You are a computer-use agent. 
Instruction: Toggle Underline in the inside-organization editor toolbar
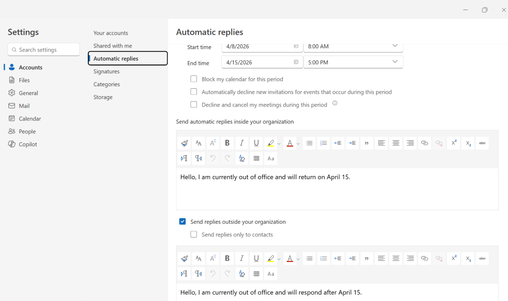point(256,143)
